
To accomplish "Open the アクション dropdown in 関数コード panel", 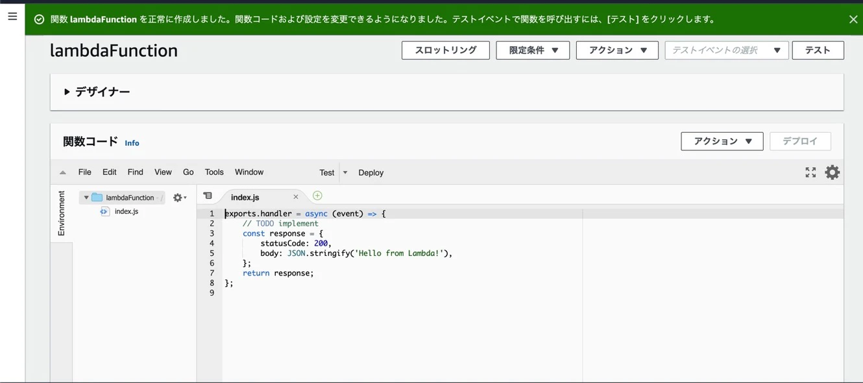I will coord(722,141).
